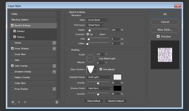Check Use Global Light
Screen dimensions: 189x111
[x=97, y=58]
